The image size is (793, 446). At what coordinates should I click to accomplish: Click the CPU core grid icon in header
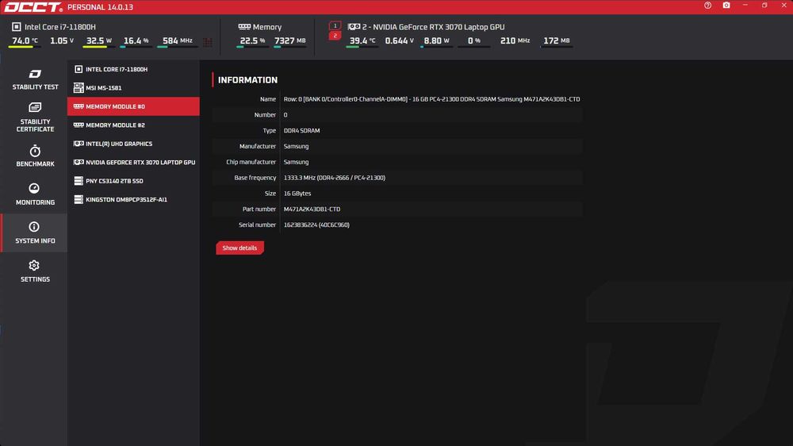(207, 42)
